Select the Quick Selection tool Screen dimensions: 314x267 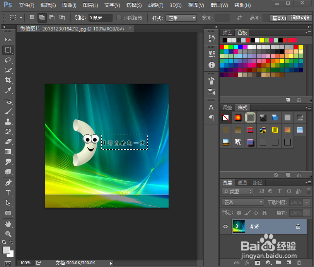coord(8,70)
